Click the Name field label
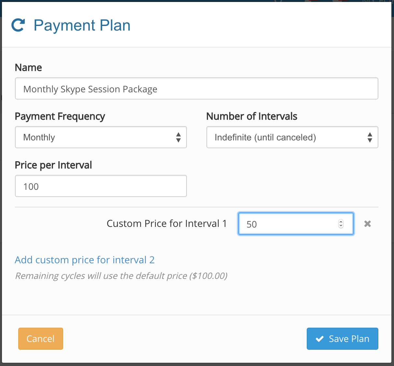394x366 pixels. (28, 67)
